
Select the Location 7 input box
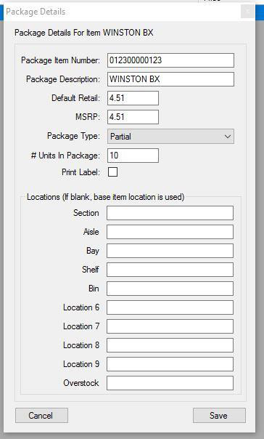tap(170, 326)
